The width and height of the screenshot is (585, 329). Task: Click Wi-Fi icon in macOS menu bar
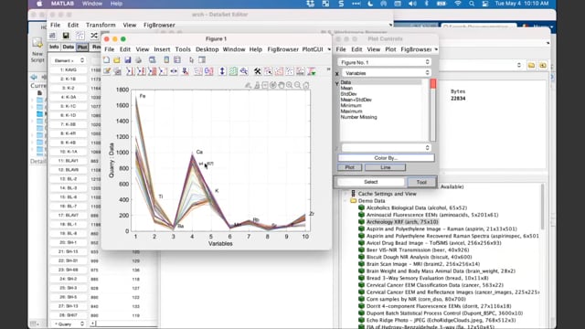[458, 4]
